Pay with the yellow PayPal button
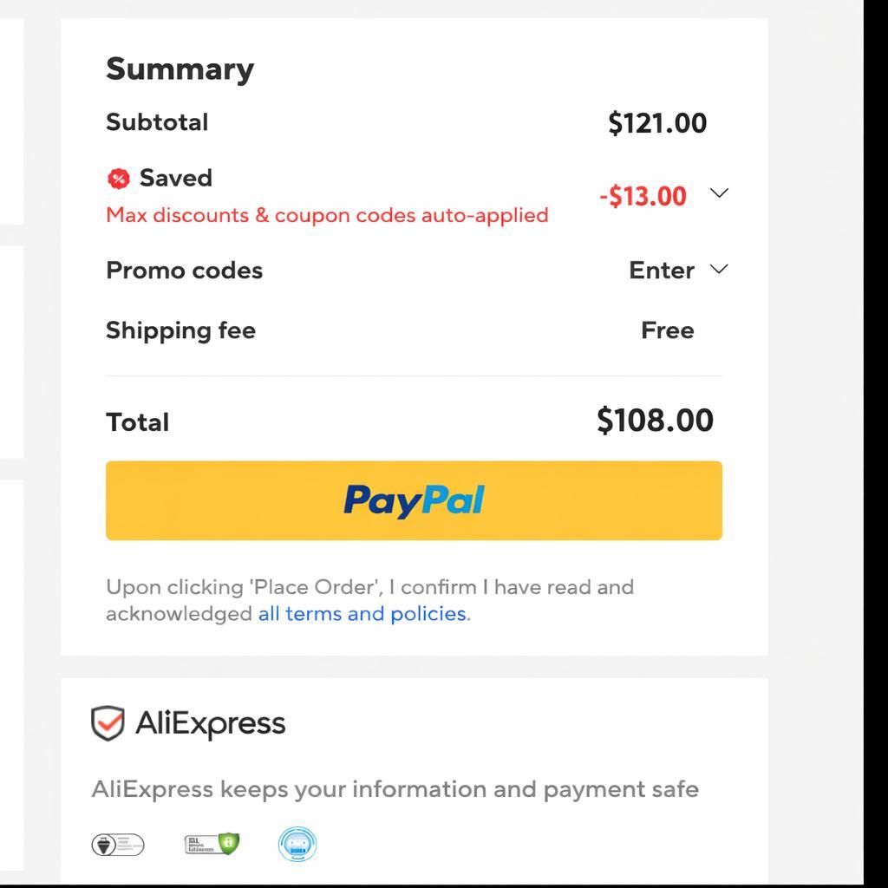Screen dimensions: 888x888 click(x=414, y=500)
